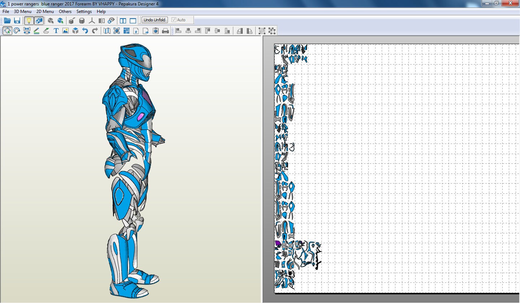Open the 3D Menu
Viewport: 520px width, 303px height.
point(23,12)
